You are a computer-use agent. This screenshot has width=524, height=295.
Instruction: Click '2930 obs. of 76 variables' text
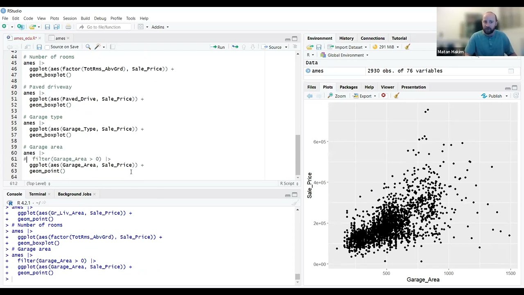[x=405, y=71]
